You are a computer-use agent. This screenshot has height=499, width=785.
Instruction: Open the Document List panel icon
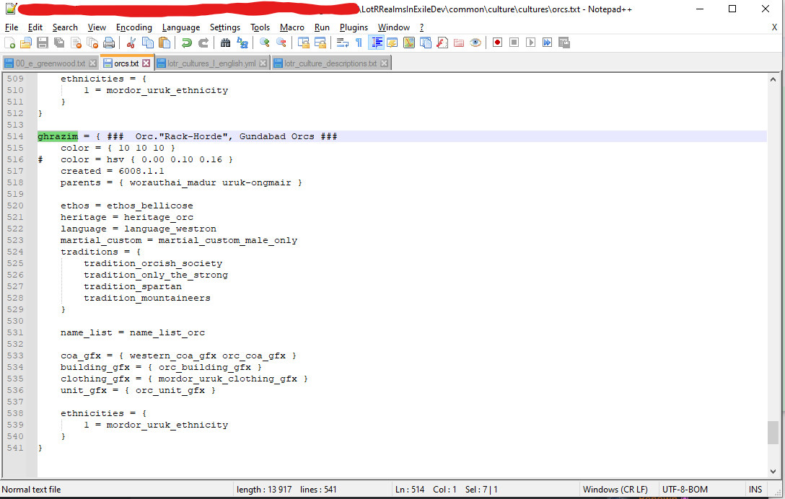pos(426,43)
